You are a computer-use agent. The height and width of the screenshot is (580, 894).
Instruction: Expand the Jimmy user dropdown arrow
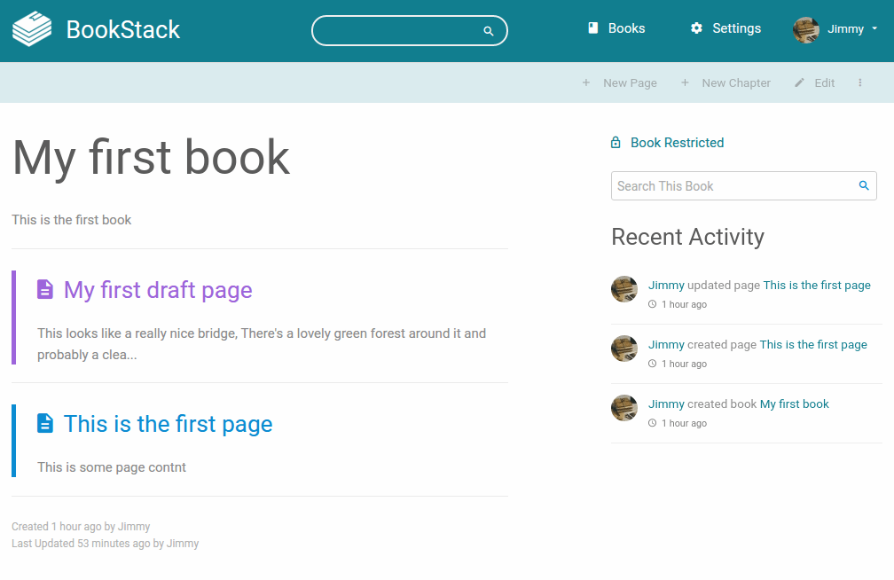(x=874, y=28)
